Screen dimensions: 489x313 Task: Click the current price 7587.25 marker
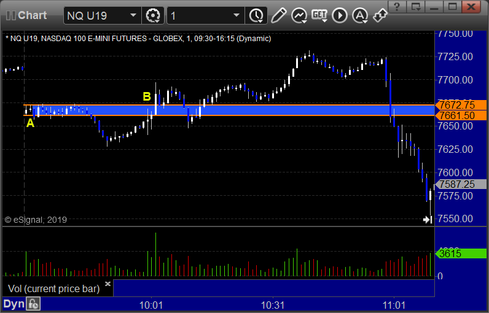point(461,184)
